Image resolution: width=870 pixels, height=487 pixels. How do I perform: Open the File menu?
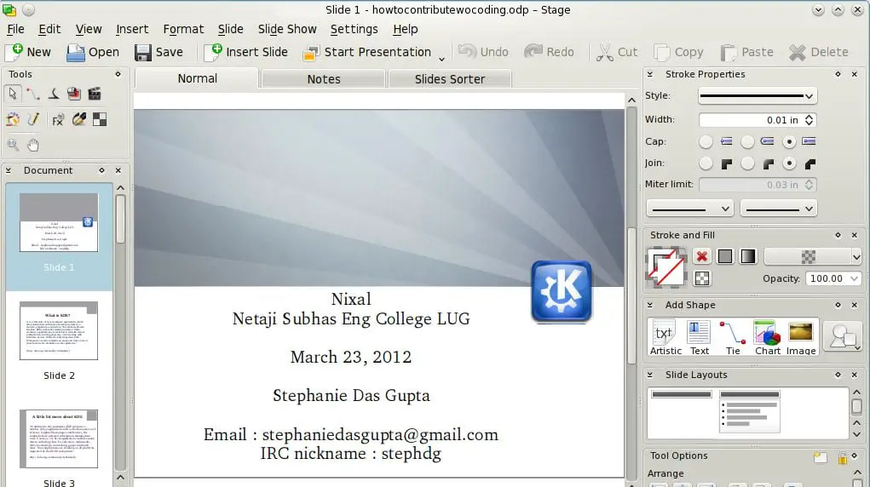15,29
